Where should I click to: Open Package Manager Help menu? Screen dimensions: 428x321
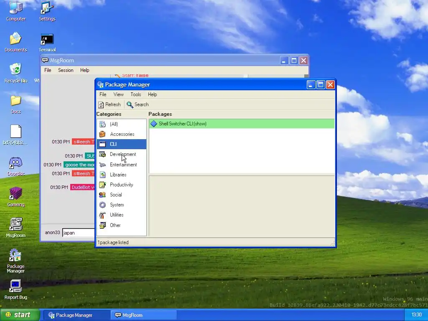[x=152, y=94]
